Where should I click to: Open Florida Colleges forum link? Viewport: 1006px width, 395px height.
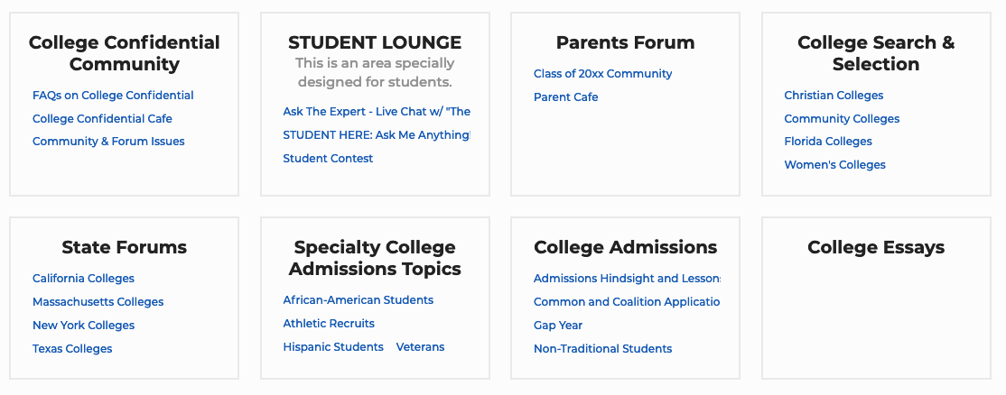coord(828,142)
